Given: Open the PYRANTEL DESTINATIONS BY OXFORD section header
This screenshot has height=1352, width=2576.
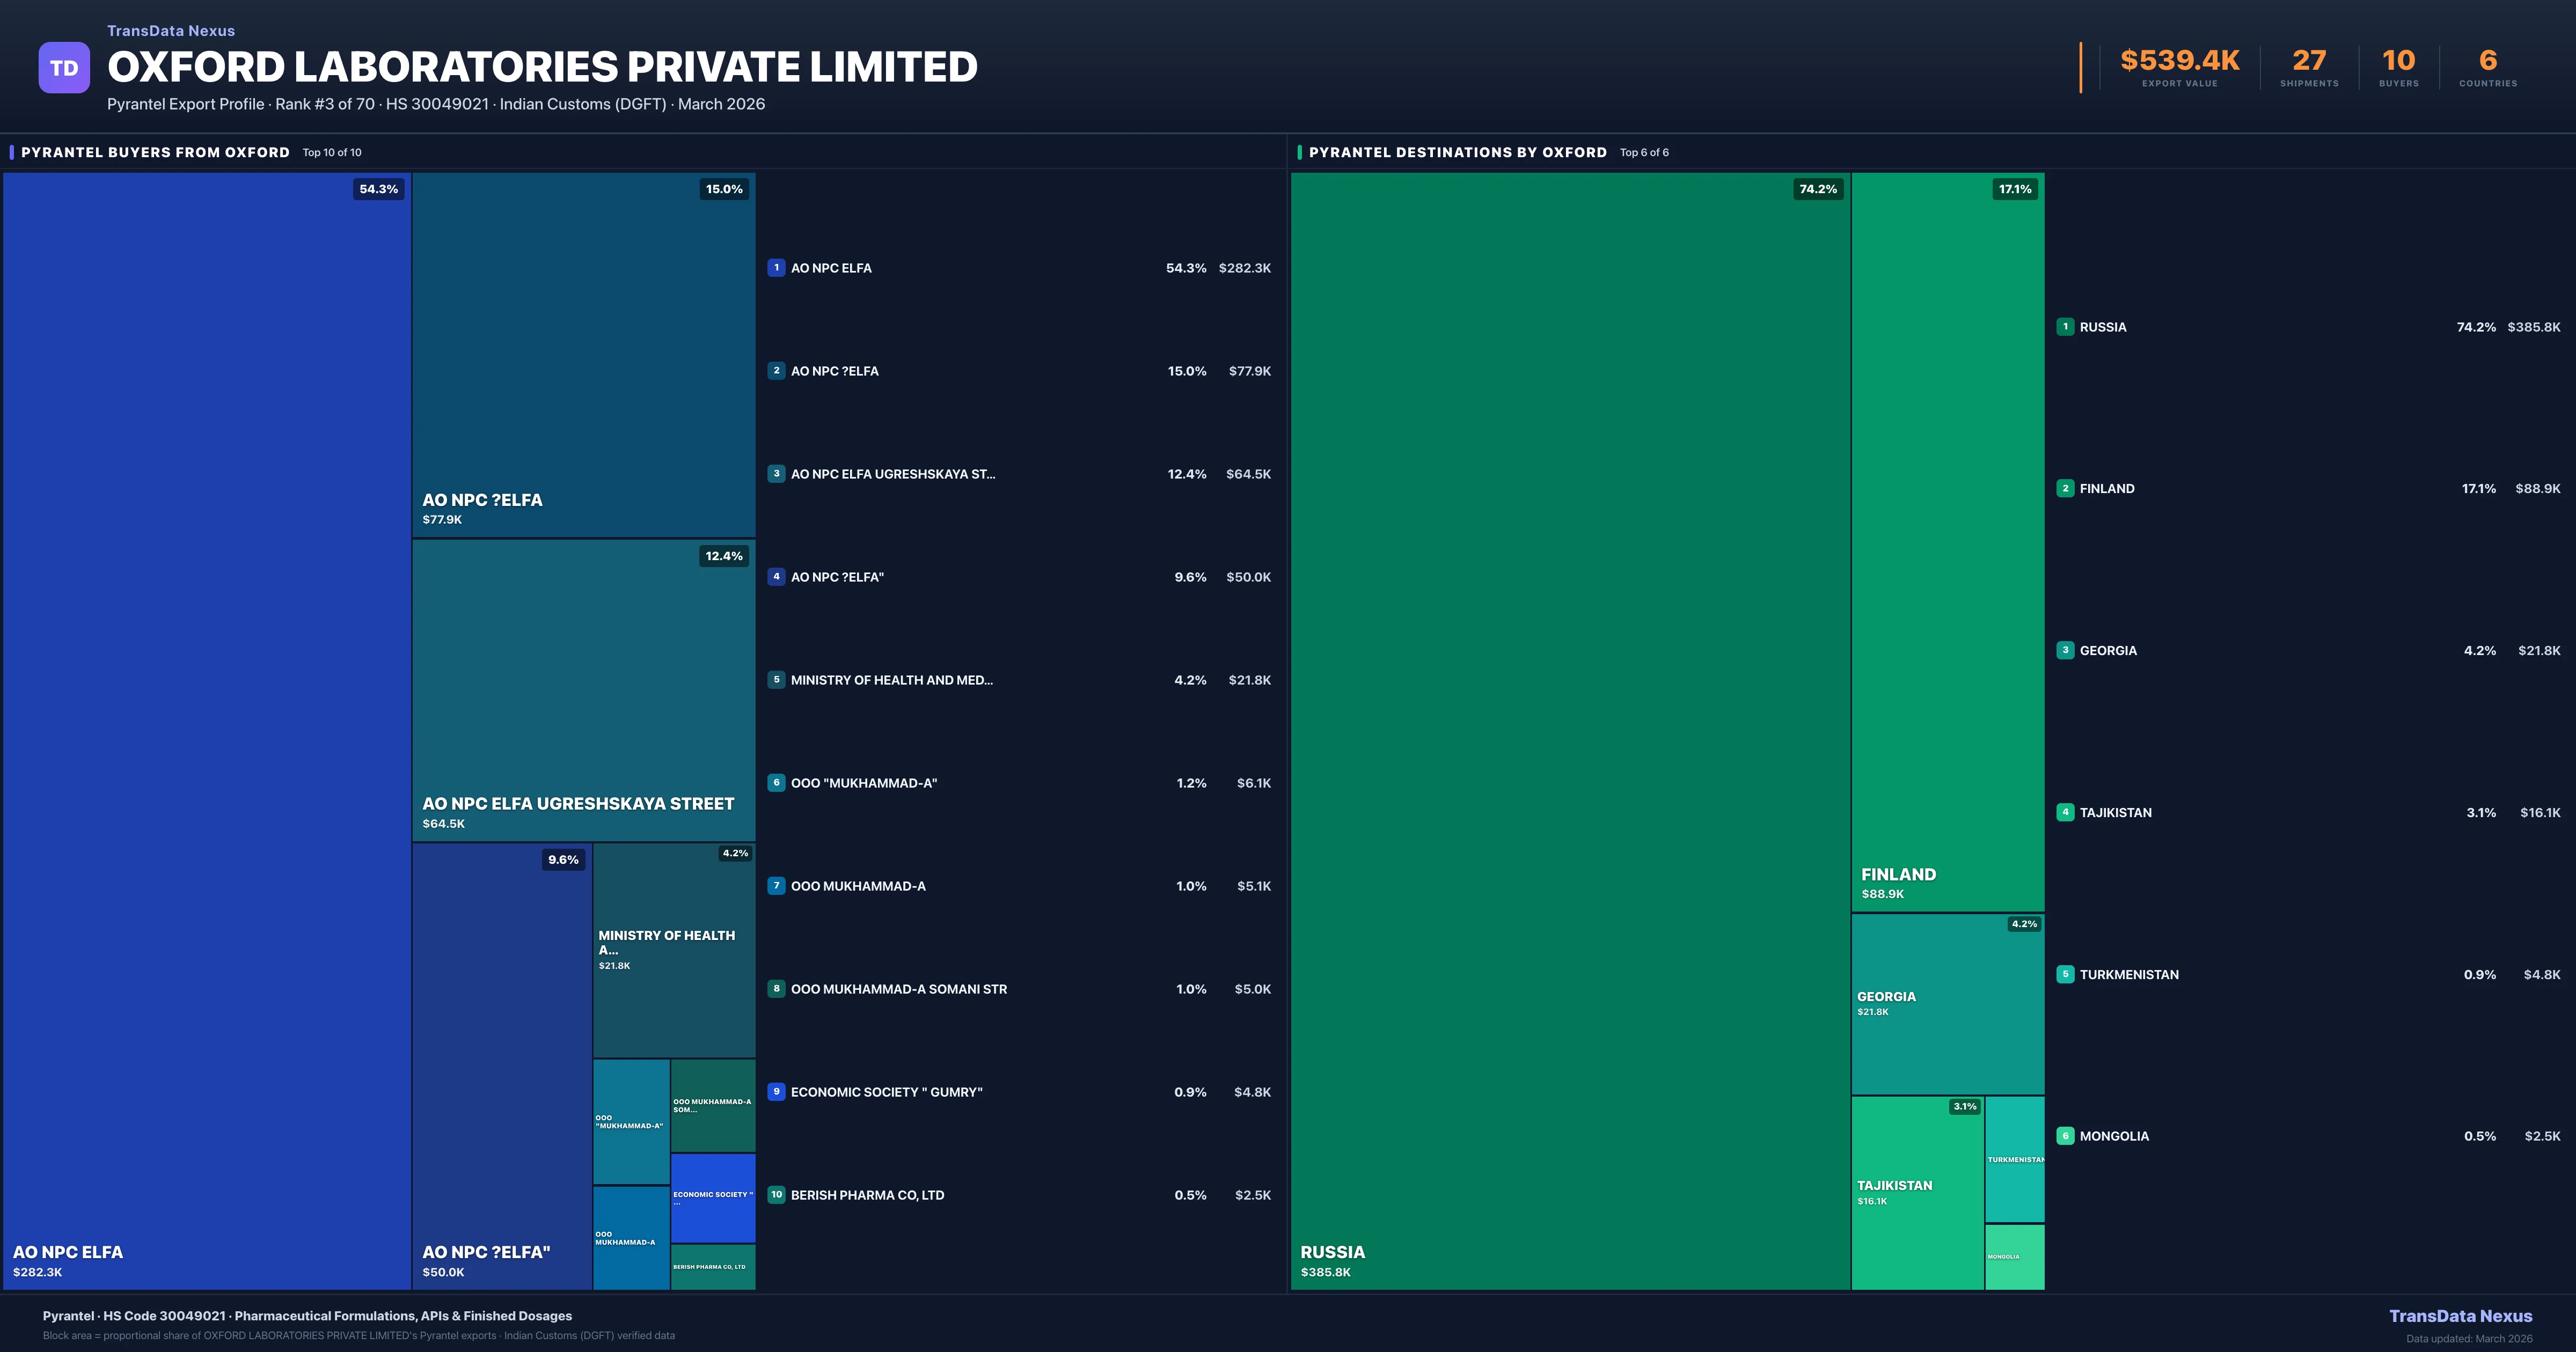Looking at the screenshot, I should [1458, 152].
